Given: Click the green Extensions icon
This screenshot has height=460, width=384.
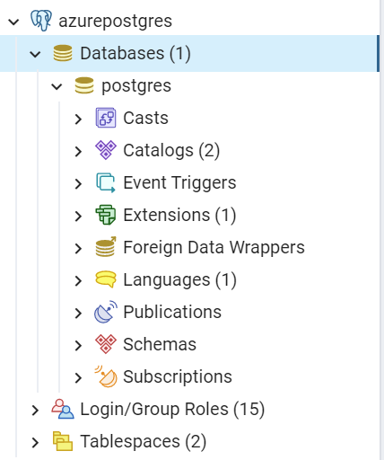Looking at the screenshot, I should tap(106, 215).
